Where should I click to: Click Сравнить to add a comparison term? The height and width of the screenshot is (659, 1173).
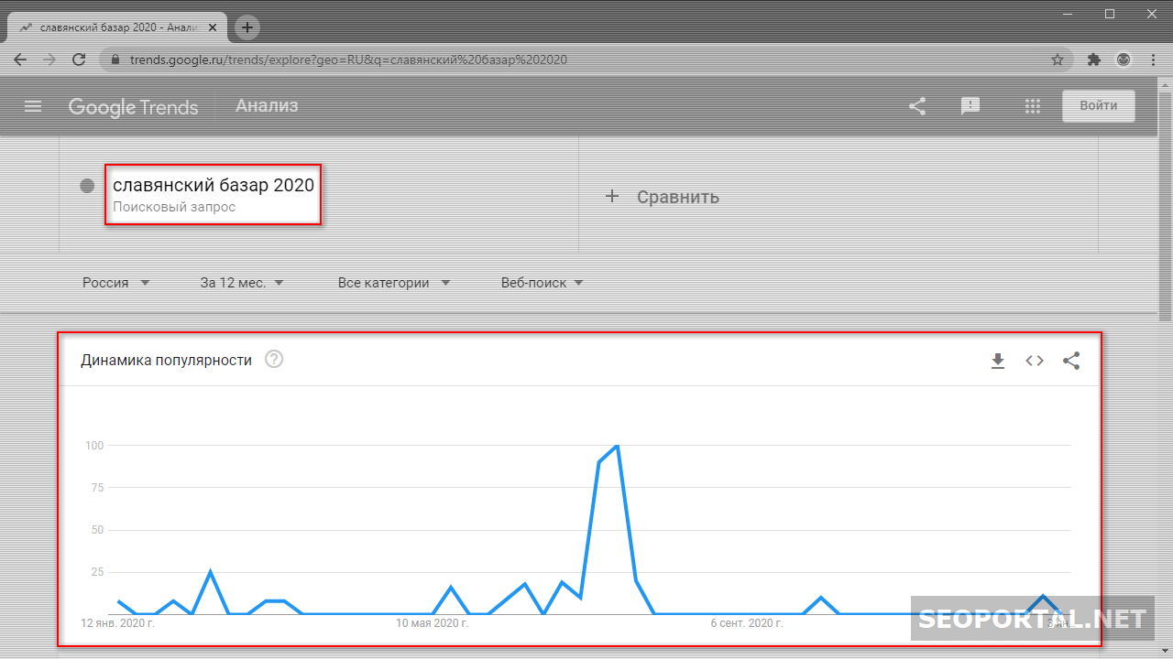(663, 197)
